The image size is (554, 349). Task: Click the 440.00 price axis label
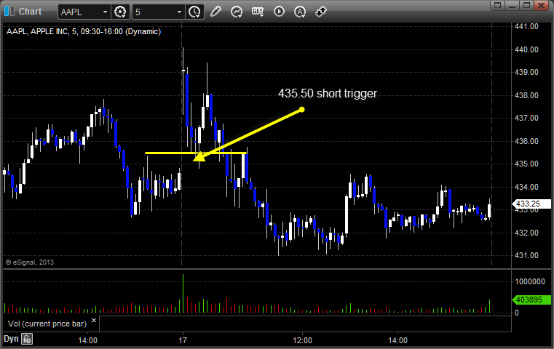point(526,49)
